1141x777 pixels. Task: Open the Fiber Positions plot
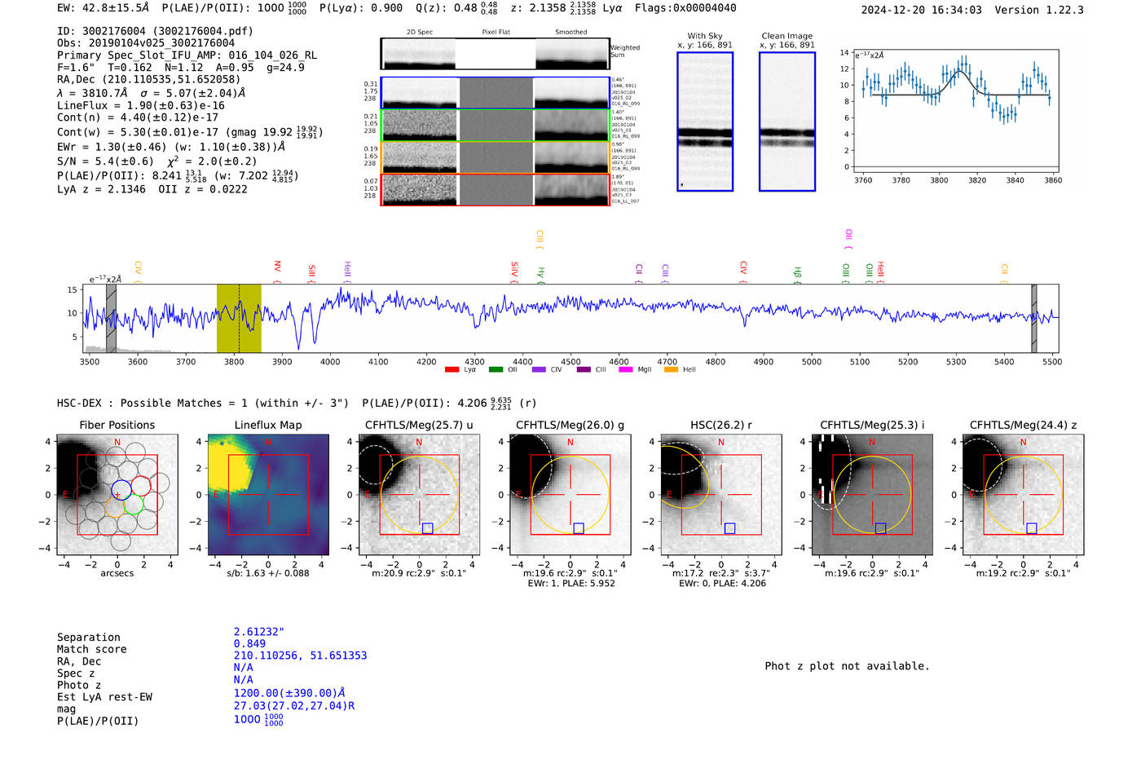[117, 495]
